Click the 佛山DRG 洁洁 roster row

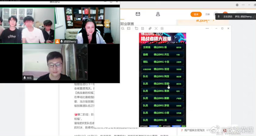click(x=162, y=69)
